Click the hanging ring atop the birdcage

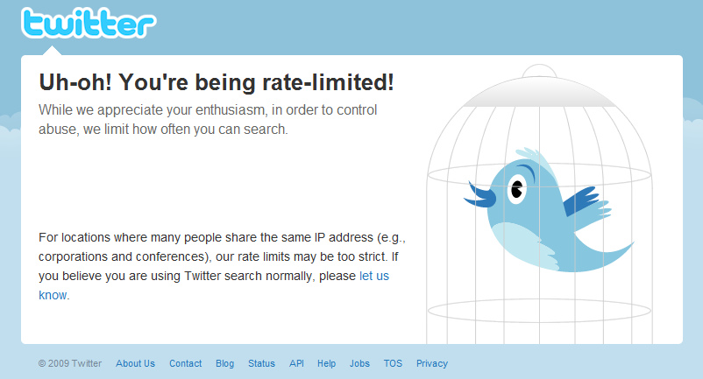tap(539, 71)
